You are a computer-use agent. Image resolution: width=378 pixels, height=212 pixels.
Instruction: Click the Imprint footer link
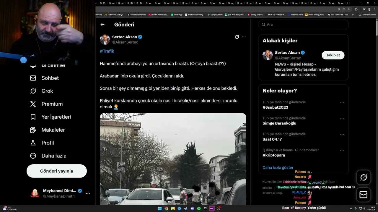pos(267,188)
